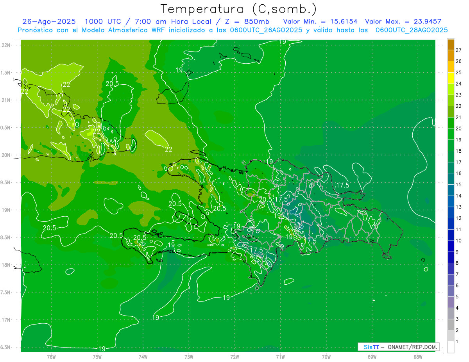Click the "21" label on the color scale

[458, 117]
